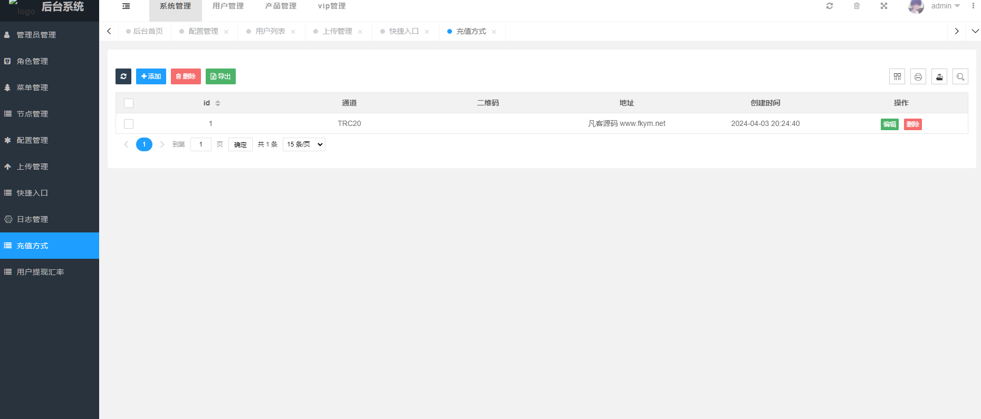Image resolution: width=981 pixels, height=419 pixels.
Task: Click the table export icon on the right
Action: click(939, 77)
